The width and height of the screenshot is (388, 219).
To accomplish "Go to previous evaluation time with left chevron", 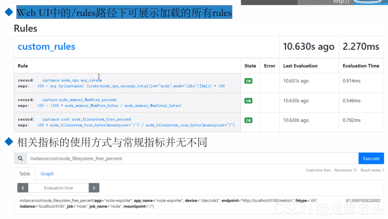I will 23,188.
